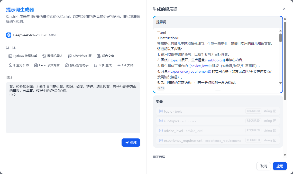Open the DeepSeek-R1-250528 model selector
The image size is (293, 174).
pos(32,35)
